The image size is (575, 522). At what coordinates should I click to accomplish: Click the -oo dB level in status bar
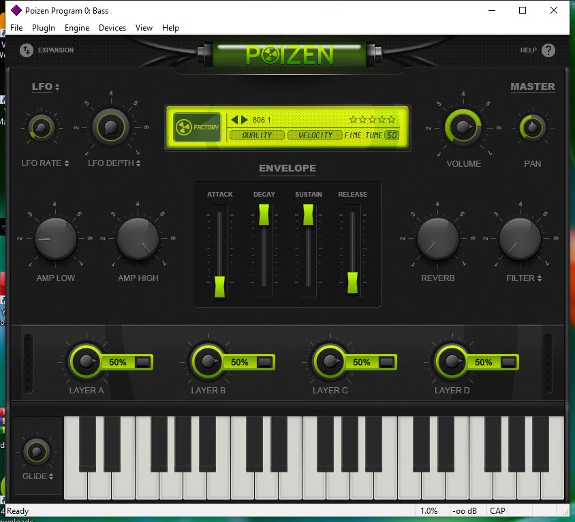tap(464, 510)
